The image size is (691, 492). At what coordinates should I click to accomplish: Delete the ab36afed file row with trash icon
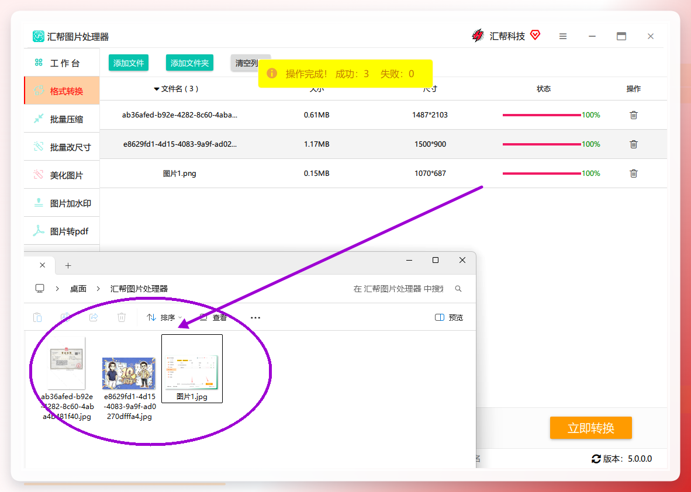[x=633, y=115]
